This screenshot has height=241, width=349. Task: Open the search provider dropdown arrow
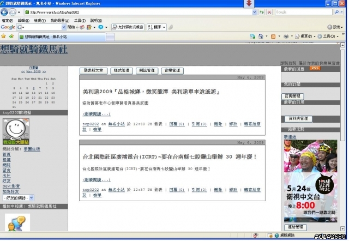click(x=342, y=12)
